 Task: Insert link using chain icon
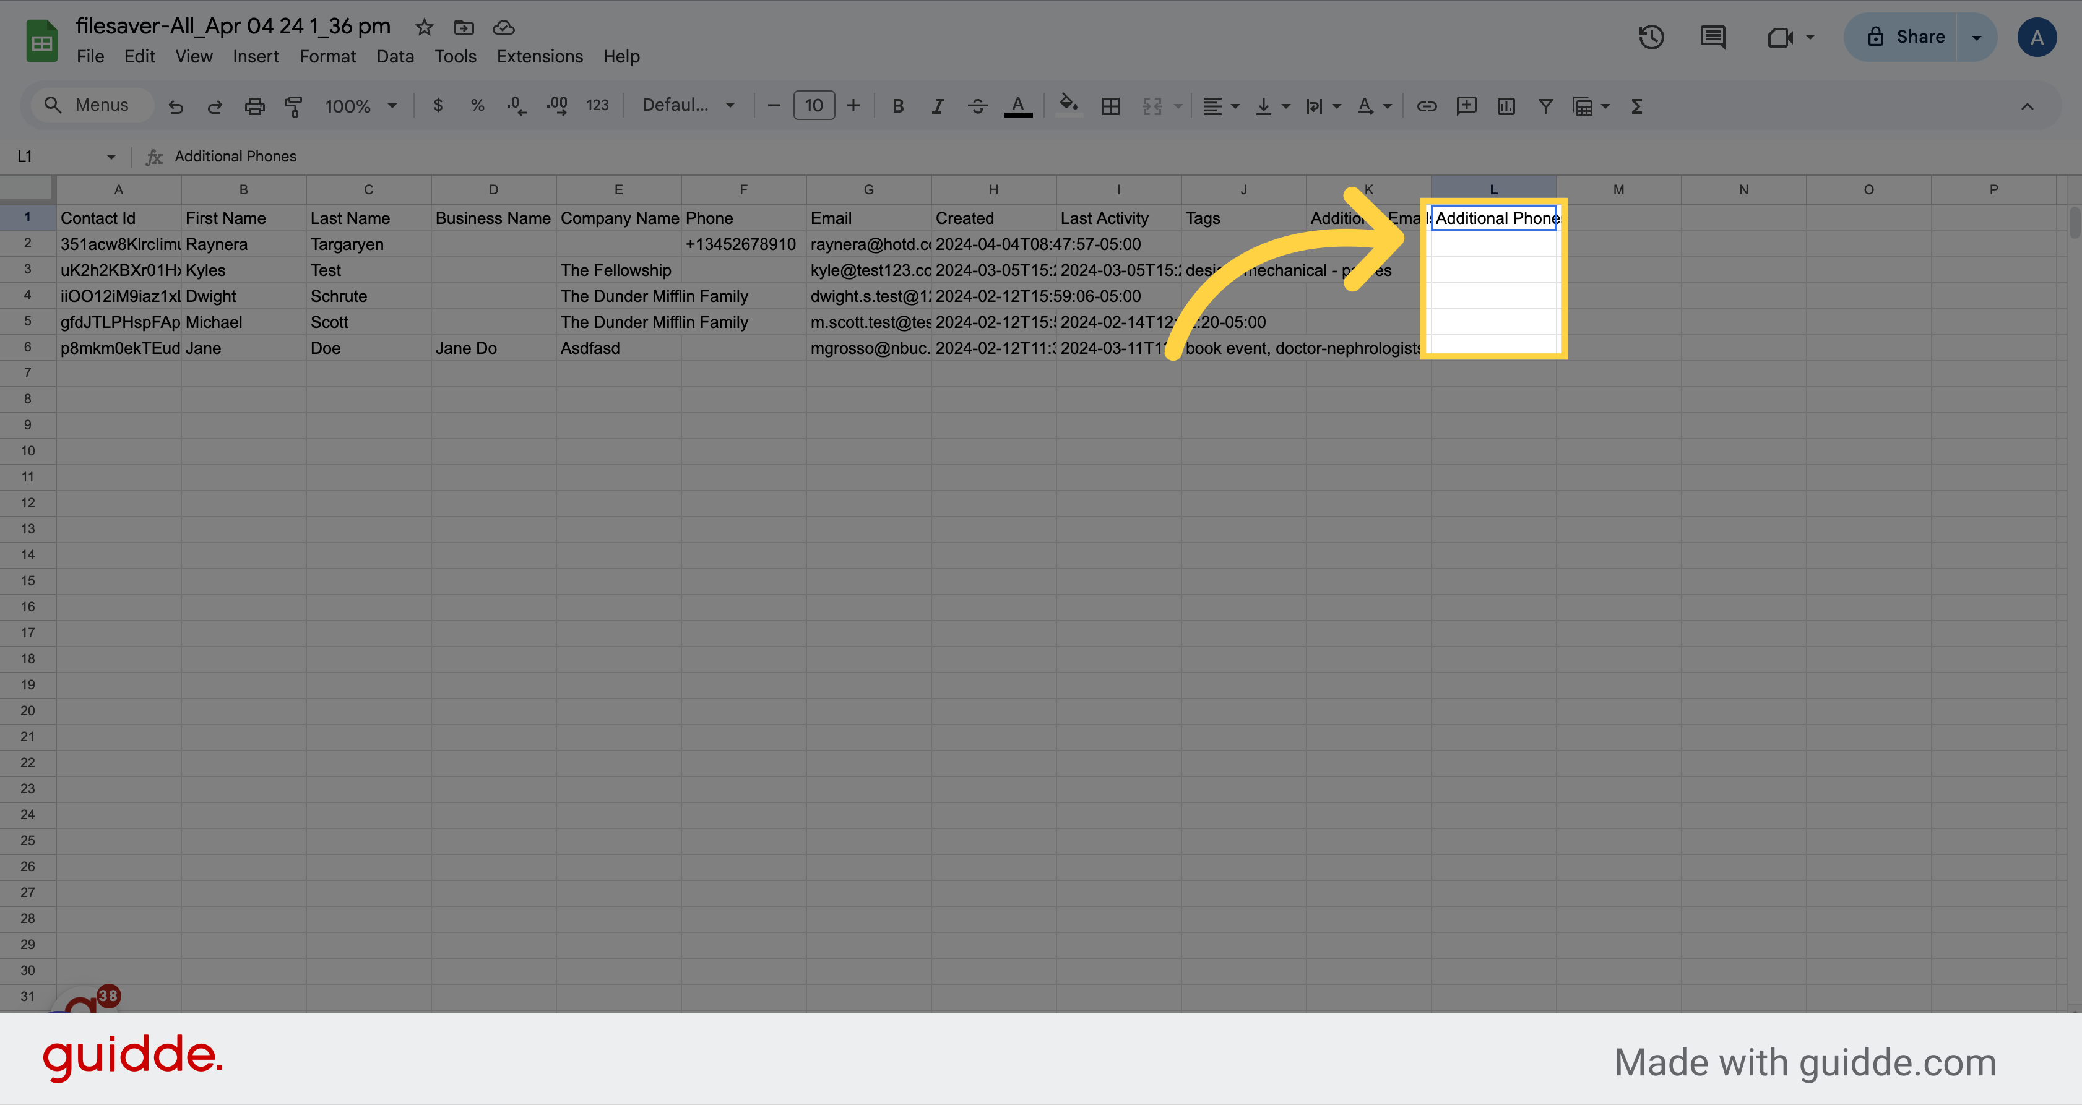(x=1427, y=106)
